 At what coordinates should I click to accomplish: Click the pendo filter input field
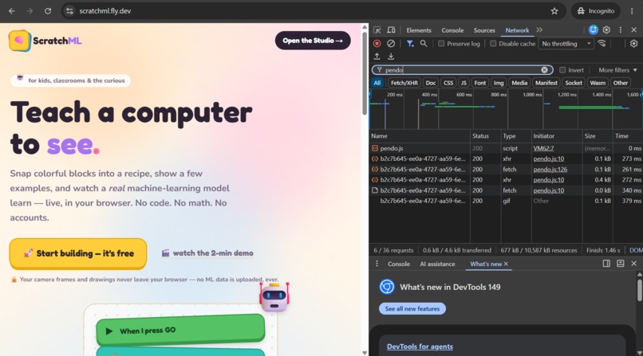pyautogui.click(x=462, y=70)
